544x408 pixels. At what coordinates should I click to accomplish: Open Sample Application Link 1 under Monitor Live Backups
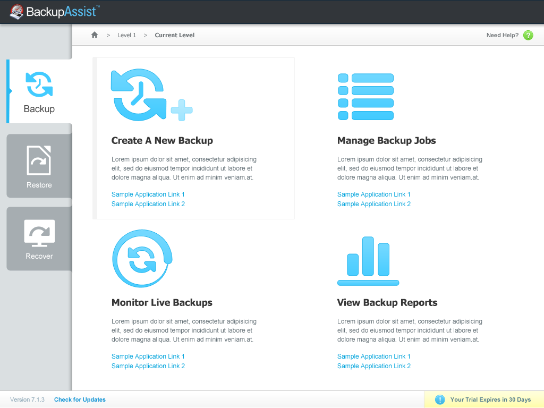tap(148, 356)
